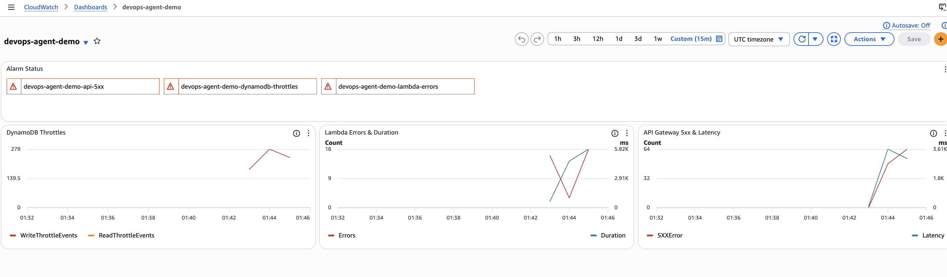Click the lambda-errors alarm warning icon

(x=328, y=87)
